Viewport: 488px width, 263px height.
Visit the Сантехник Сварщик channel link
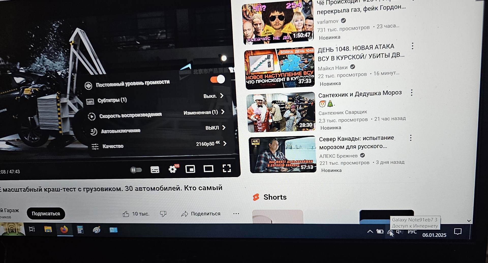[343, 112]
